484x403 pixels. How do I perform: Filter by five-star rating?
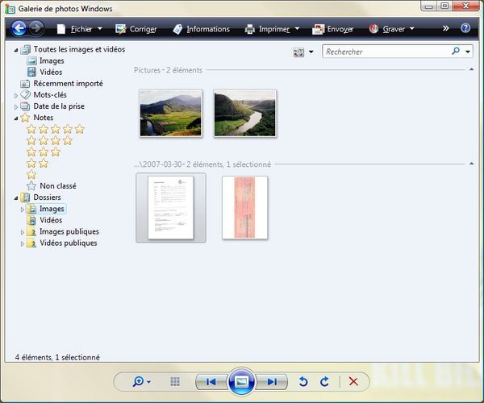55,129
